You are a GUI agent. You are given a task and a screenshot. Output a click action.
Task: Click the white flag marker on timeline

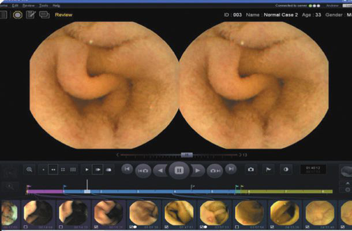[x=193, y=186]
